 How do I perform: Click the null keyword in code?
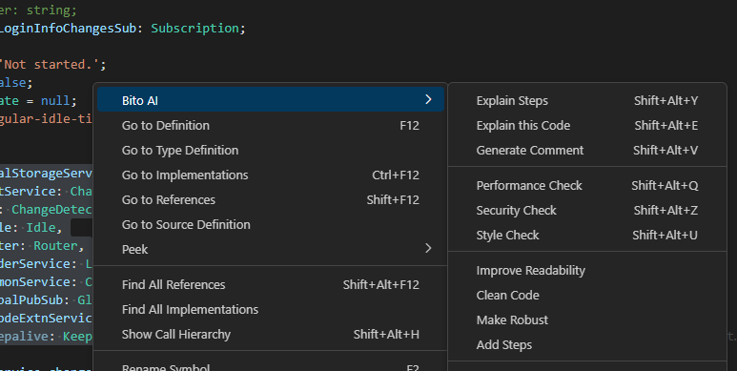(x=55, y=101)
